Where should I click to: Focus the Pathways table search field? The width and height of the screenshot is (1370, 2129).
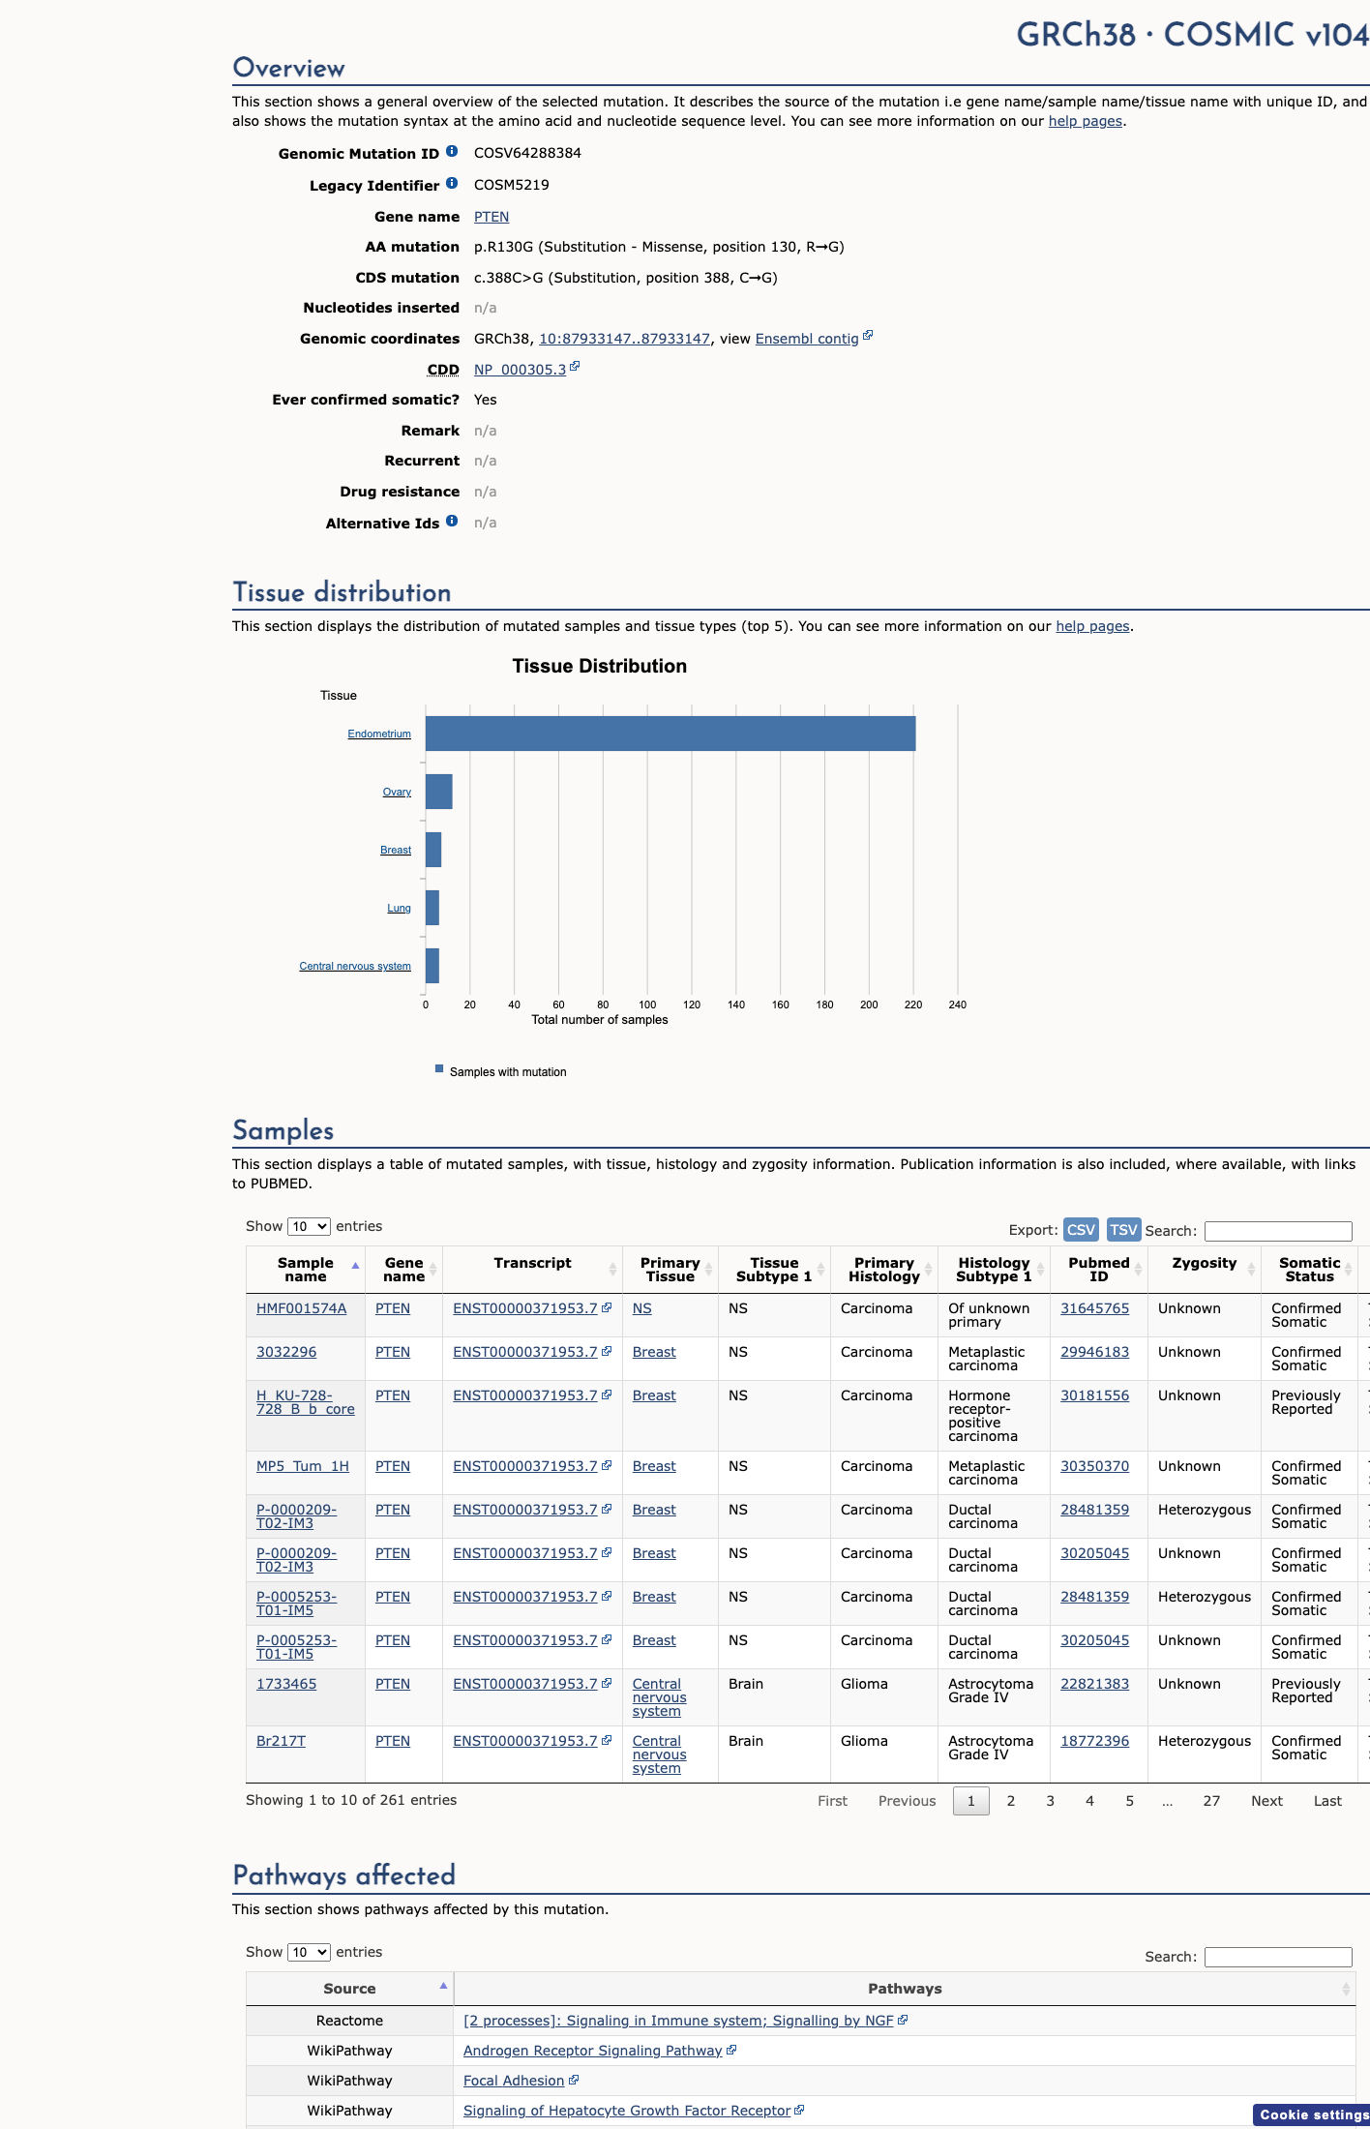[1278, 1957]
